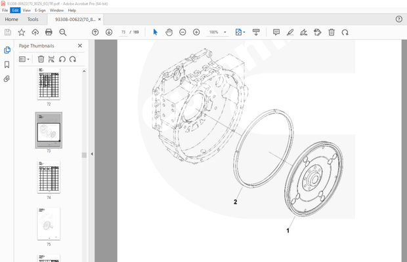Image resolution: width=407 pixels, height=262 pixels.
Task: Open the Find text search icon
Action: [62, 32]
